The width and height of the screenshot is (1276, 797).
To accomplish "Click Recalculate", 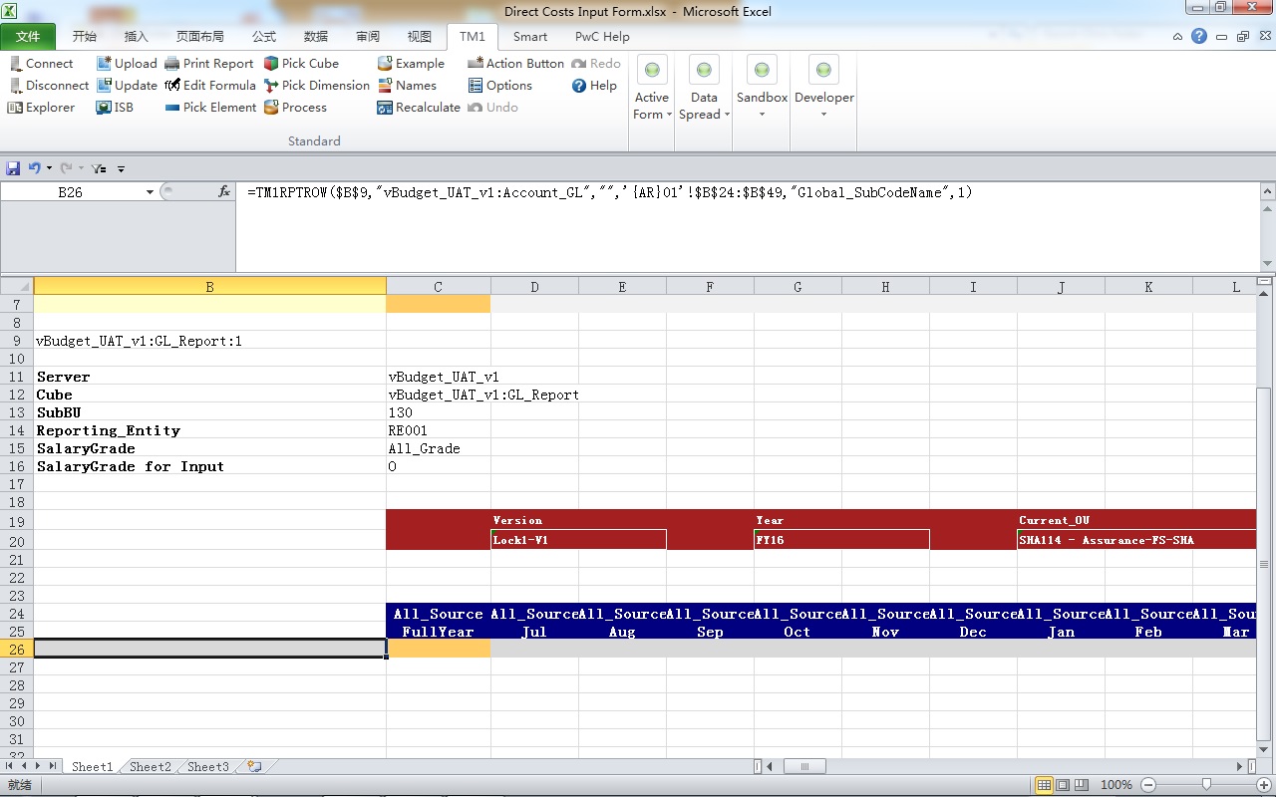I will [419, 107].
